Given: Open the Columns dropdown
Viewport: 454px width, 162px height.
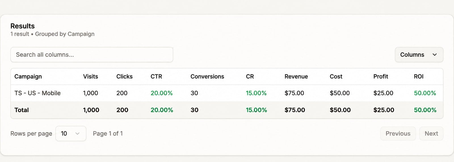Looking at the screenshot, I should pos(419,55).
